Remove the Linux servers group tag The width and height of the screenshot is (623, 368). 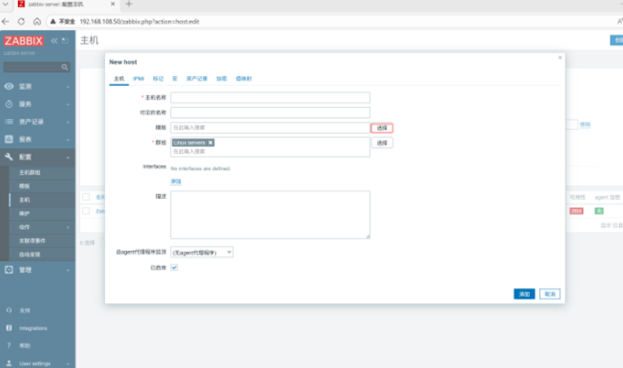coord(210,142)
